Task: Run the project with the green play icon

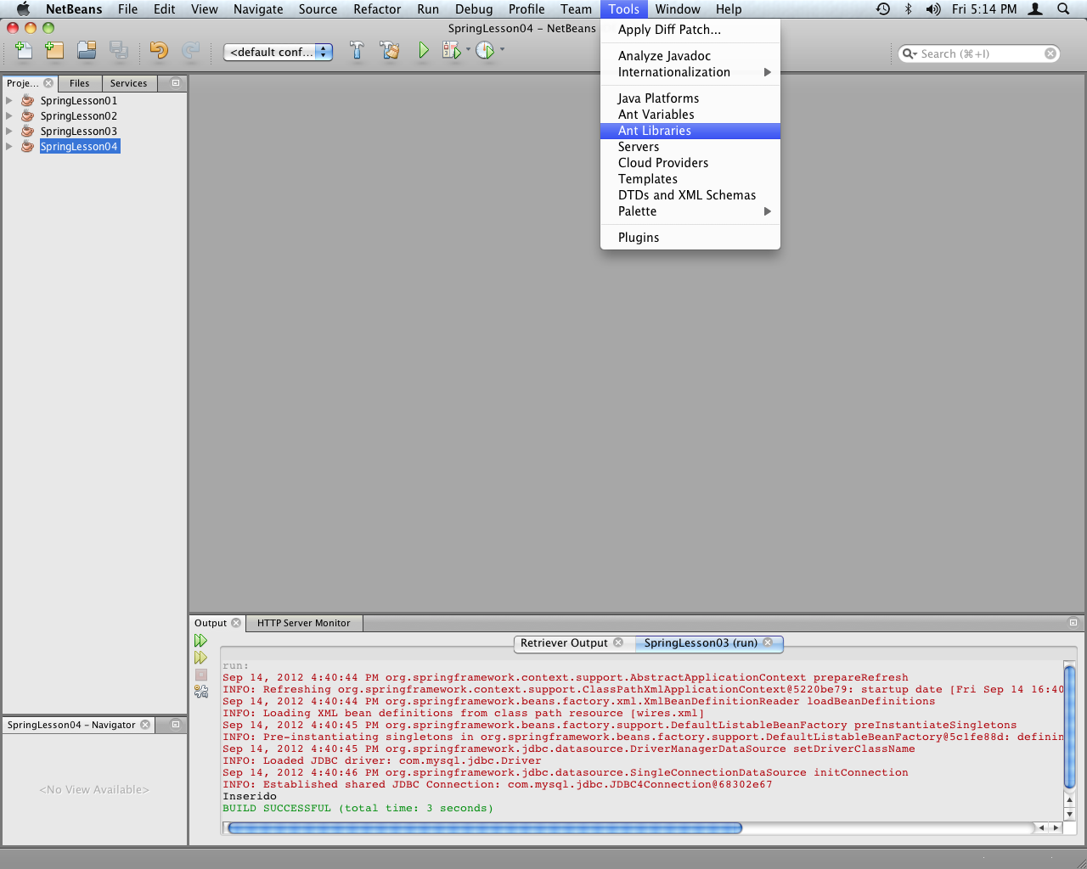Action: pyautogui.click(x=423, y=51)
